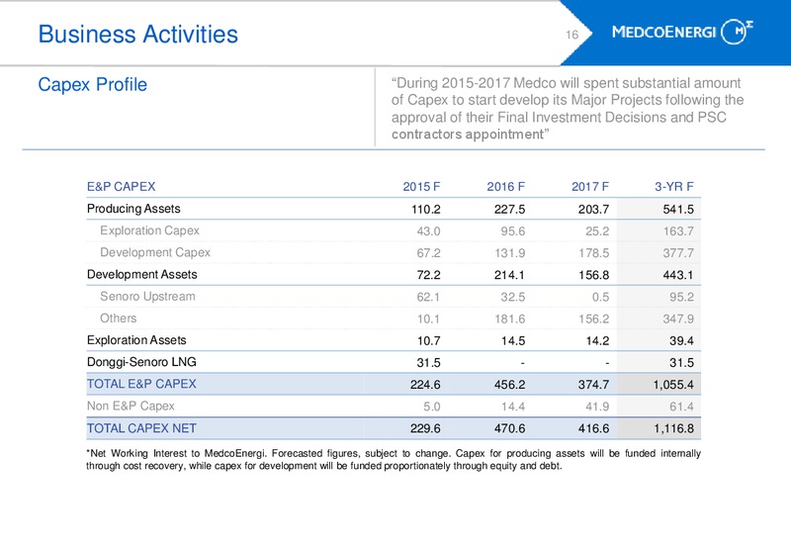This screenshot has width=791, height=548.
Task: Select the TOTAL E&P CAPEX row label
Action: tap(141, 384)
